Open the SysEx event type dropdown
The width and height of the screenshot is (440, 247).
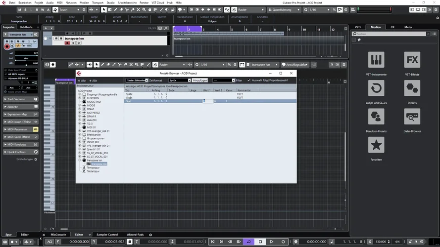(x=179, y=80)
